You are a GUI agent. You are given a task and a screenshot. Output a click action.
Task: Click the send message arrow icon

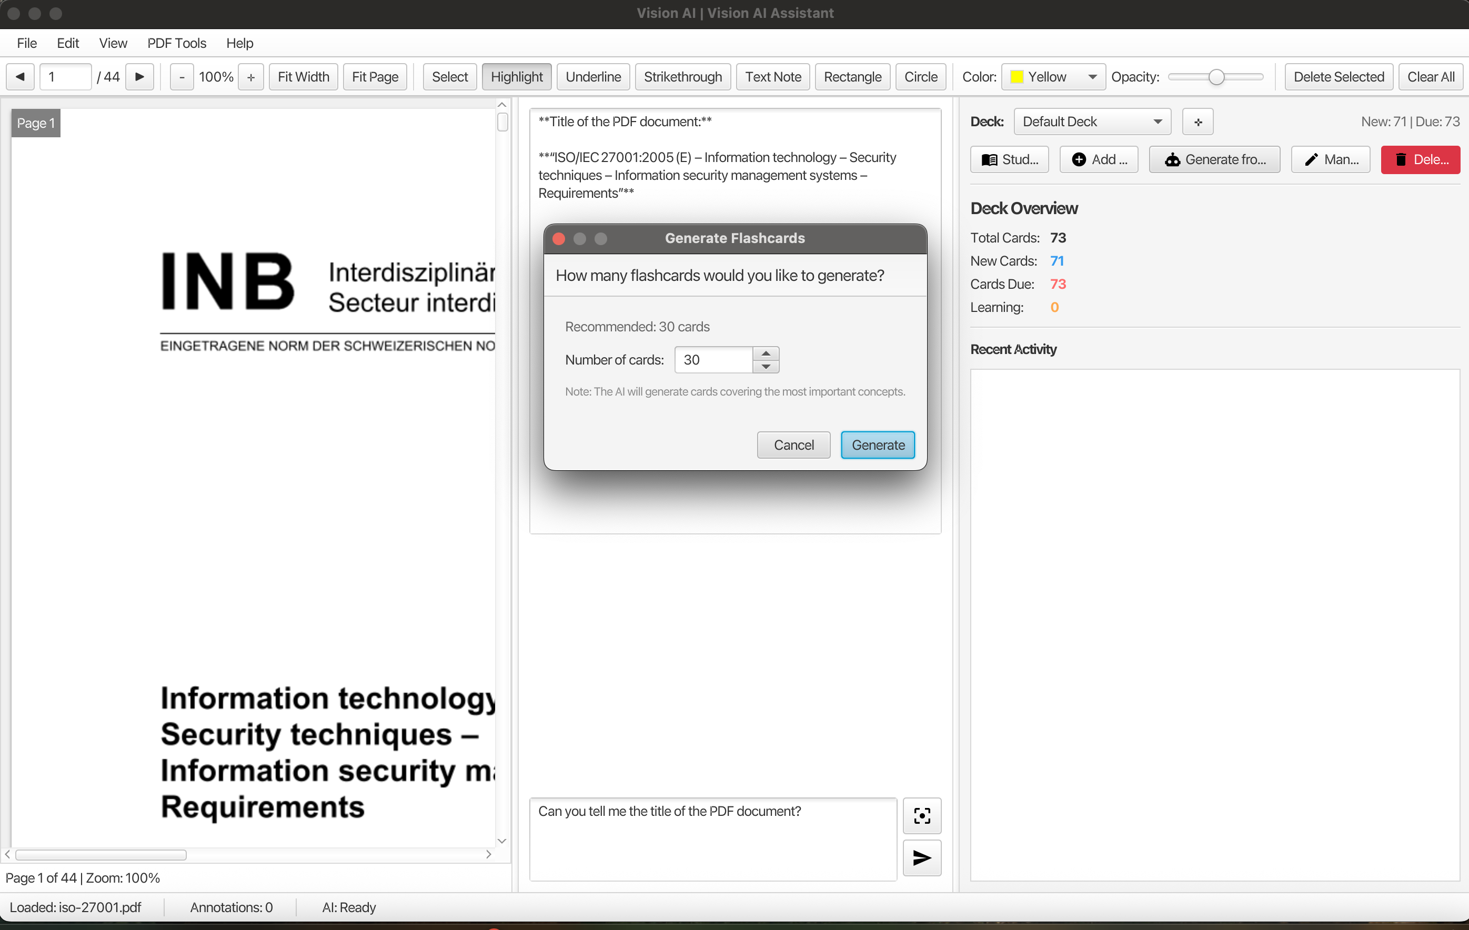pyautogui.click(x=921, y=858)
